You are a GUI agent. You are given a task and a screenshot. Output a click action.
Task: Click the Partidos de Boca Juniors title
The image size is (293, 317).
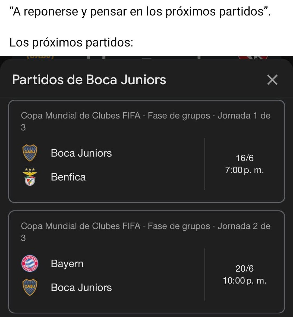[89, 80]
